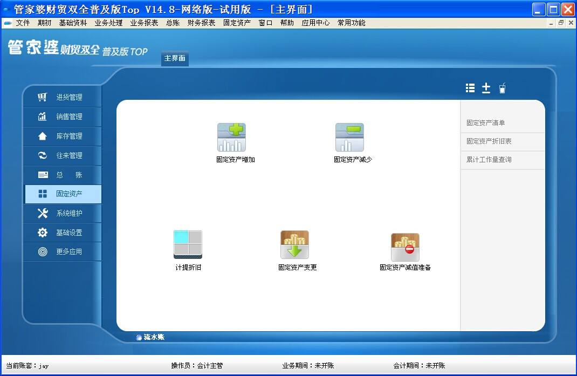577x376 pixels.
Task: Click the 固定资产减值准备 (impairment) icon
Action: [405, 245]
